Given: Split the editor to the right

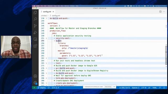Looking at the screenshot, I should click(160, 11).
